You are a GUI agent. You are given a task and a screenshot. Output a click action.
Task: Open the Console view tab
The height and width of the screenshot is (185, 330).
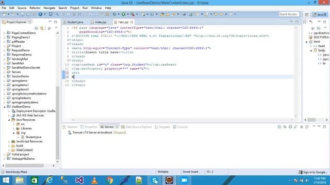point(180,127)
